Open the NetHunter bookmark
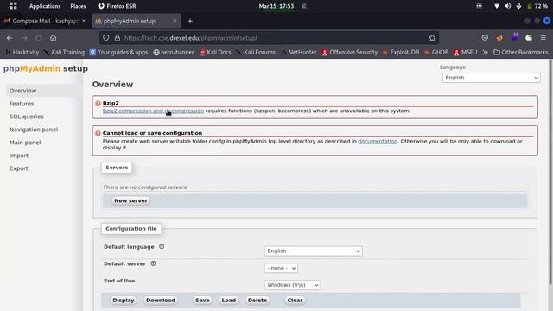 [x=299, y=52]
